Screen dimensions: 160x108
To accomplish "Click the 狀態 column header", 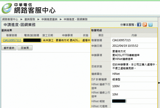I will [85, 35].
